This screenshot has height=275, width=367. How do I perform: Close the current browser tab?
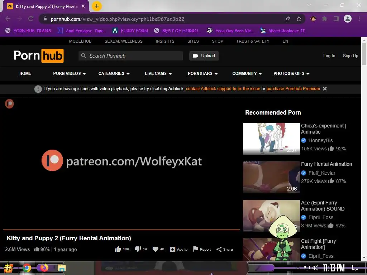click(x=83, y=6)
